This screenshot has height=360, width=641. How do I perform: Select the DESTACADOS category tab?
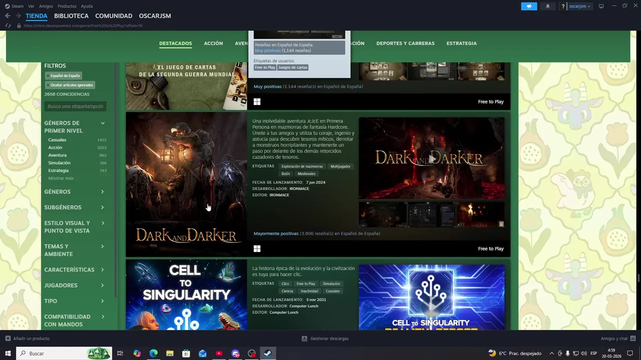[175, 43]
